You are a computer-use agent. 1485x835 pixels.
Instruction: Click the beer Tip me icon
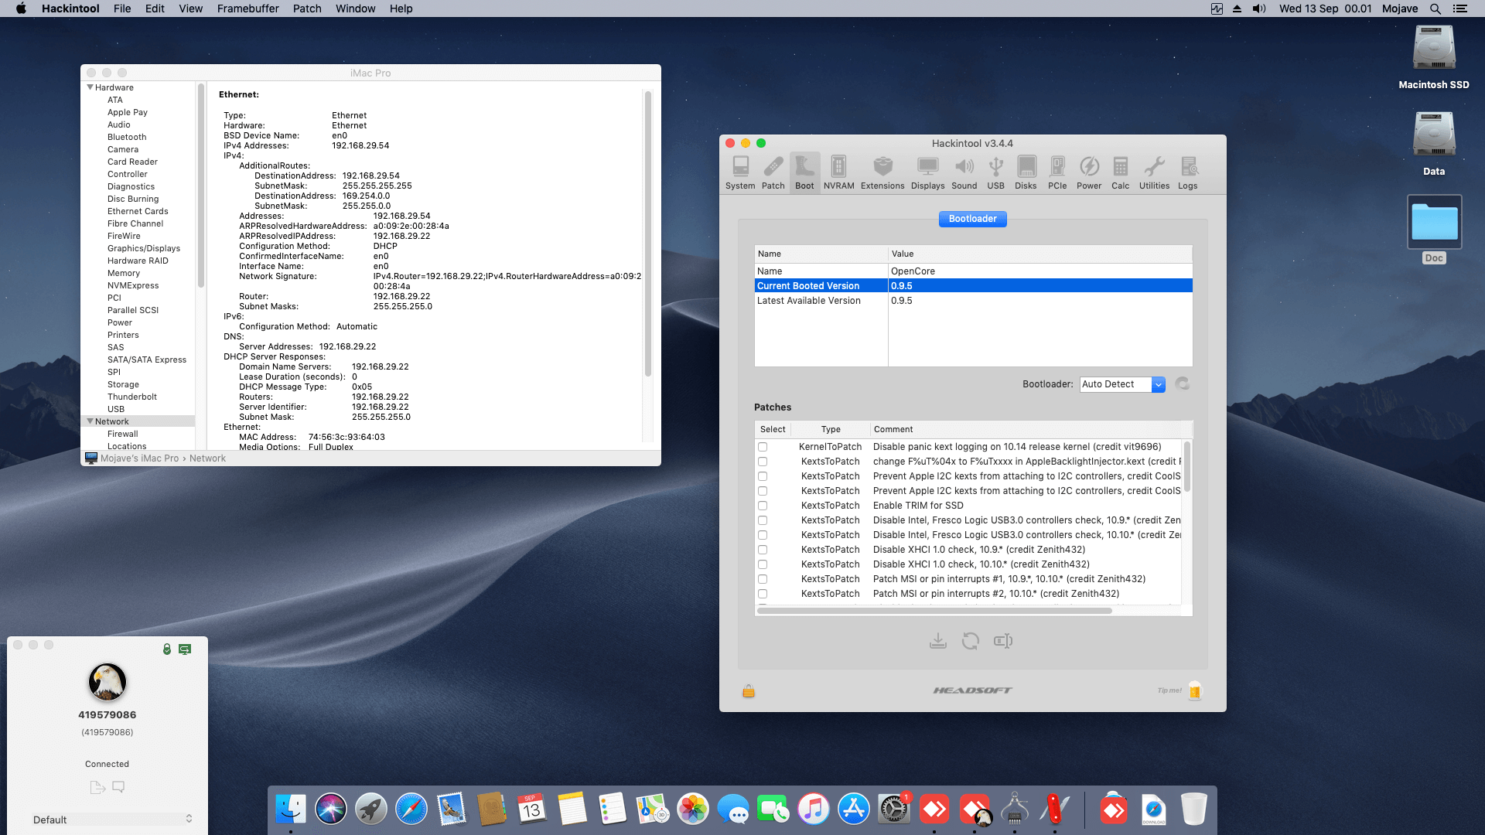[x=1195, y=690]
